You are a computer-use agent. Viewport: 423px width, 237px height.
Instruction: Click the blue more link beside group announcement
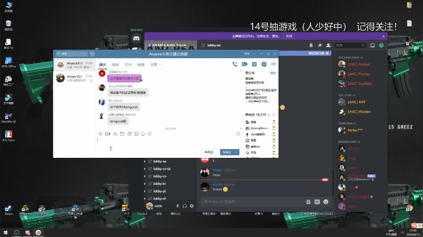273,73
